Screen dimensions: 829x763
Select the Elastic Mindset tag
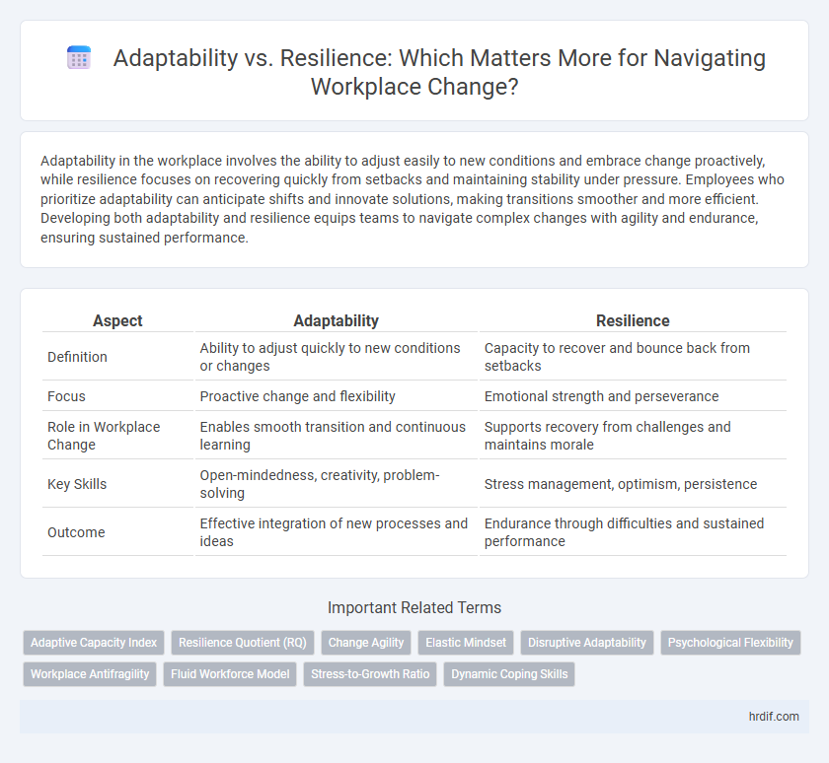coord(466,643)
